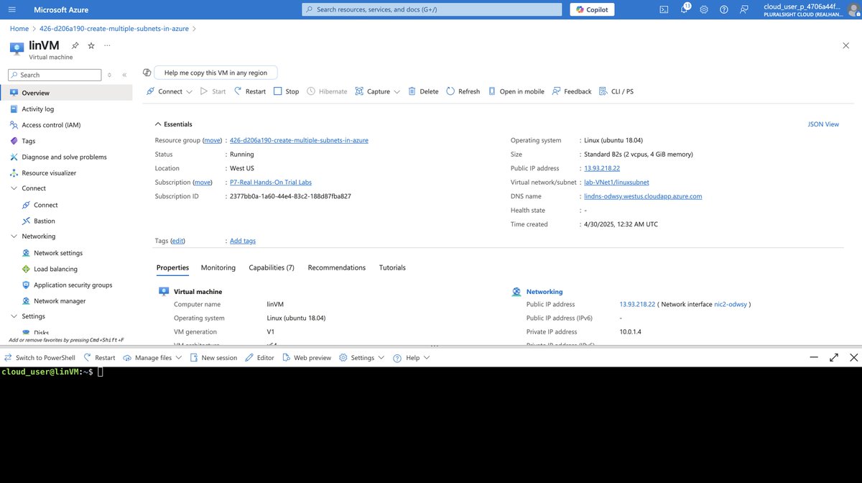862x483 pixels.
Task: Open the feedback person icon in header
Action: click(x=743, y=9)
